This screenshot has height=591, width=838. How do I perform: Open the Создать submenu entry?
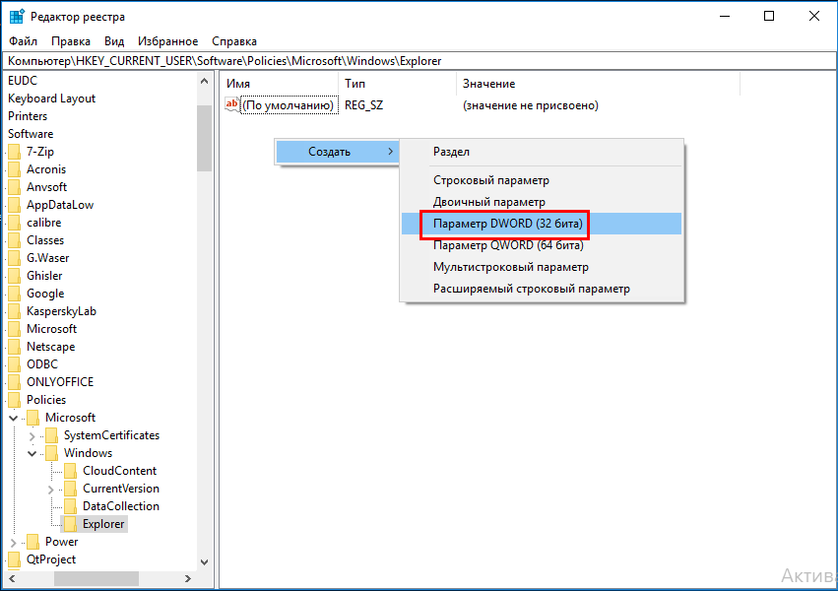click(337, 152)
